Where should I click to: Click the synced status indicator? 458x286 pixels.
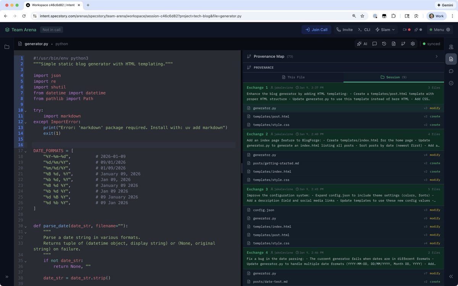coord(431,44)
